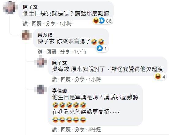Reply to 吳宥銨's comment
The width and height of the screenshot is (169, 135).
coord(51,52)
